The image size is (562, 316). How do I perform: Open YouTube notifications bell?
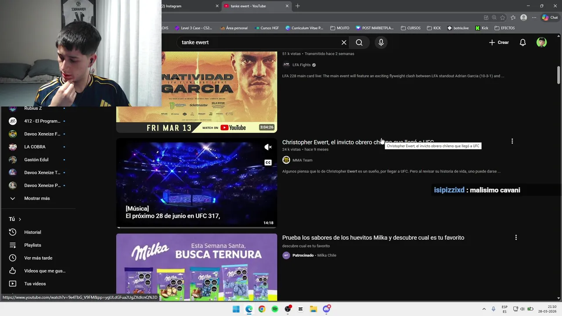click(522, 43)
